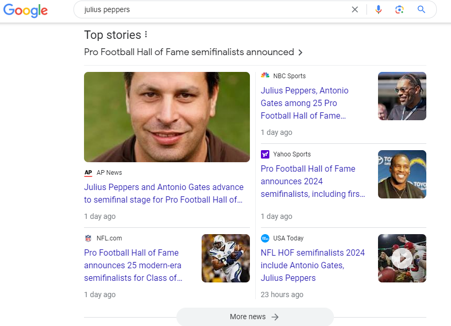
Task: Click the USA Today source icon
Action: click(265, 238)
